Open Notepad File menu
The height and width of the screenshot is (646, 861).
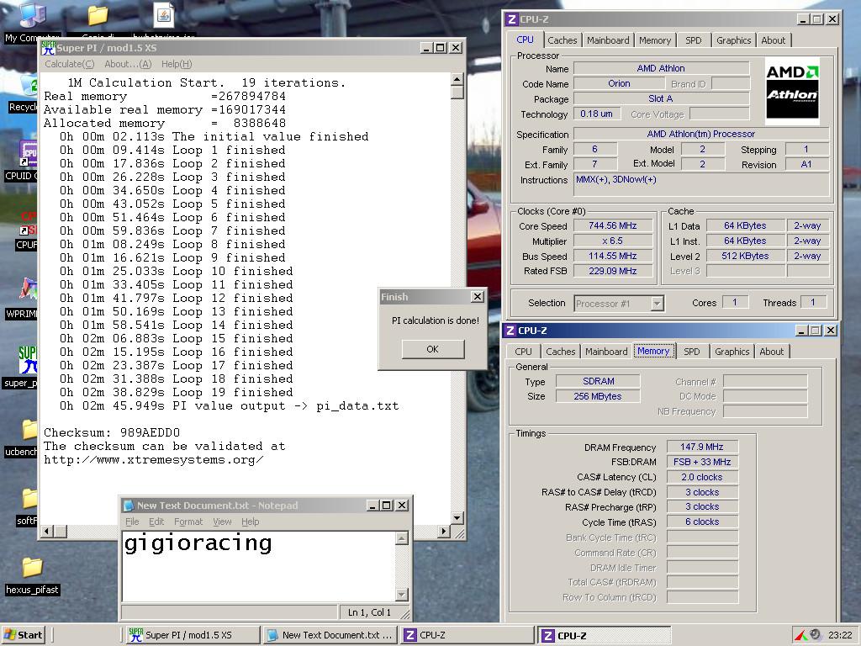click(132, 522)
